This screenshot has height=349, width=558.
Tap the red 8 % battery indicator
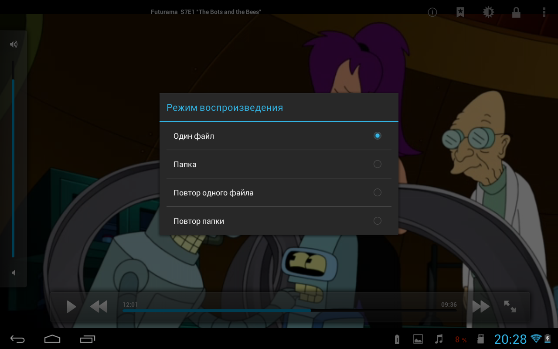click(461, 339)
